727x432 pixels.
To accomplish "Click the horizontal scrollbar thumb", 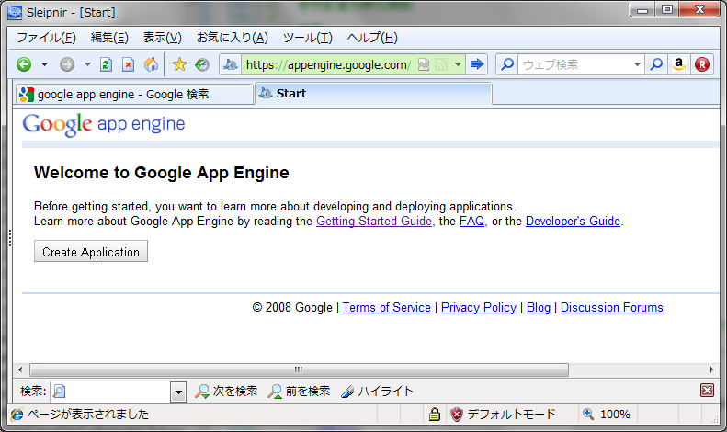I will tap(299, 369).
